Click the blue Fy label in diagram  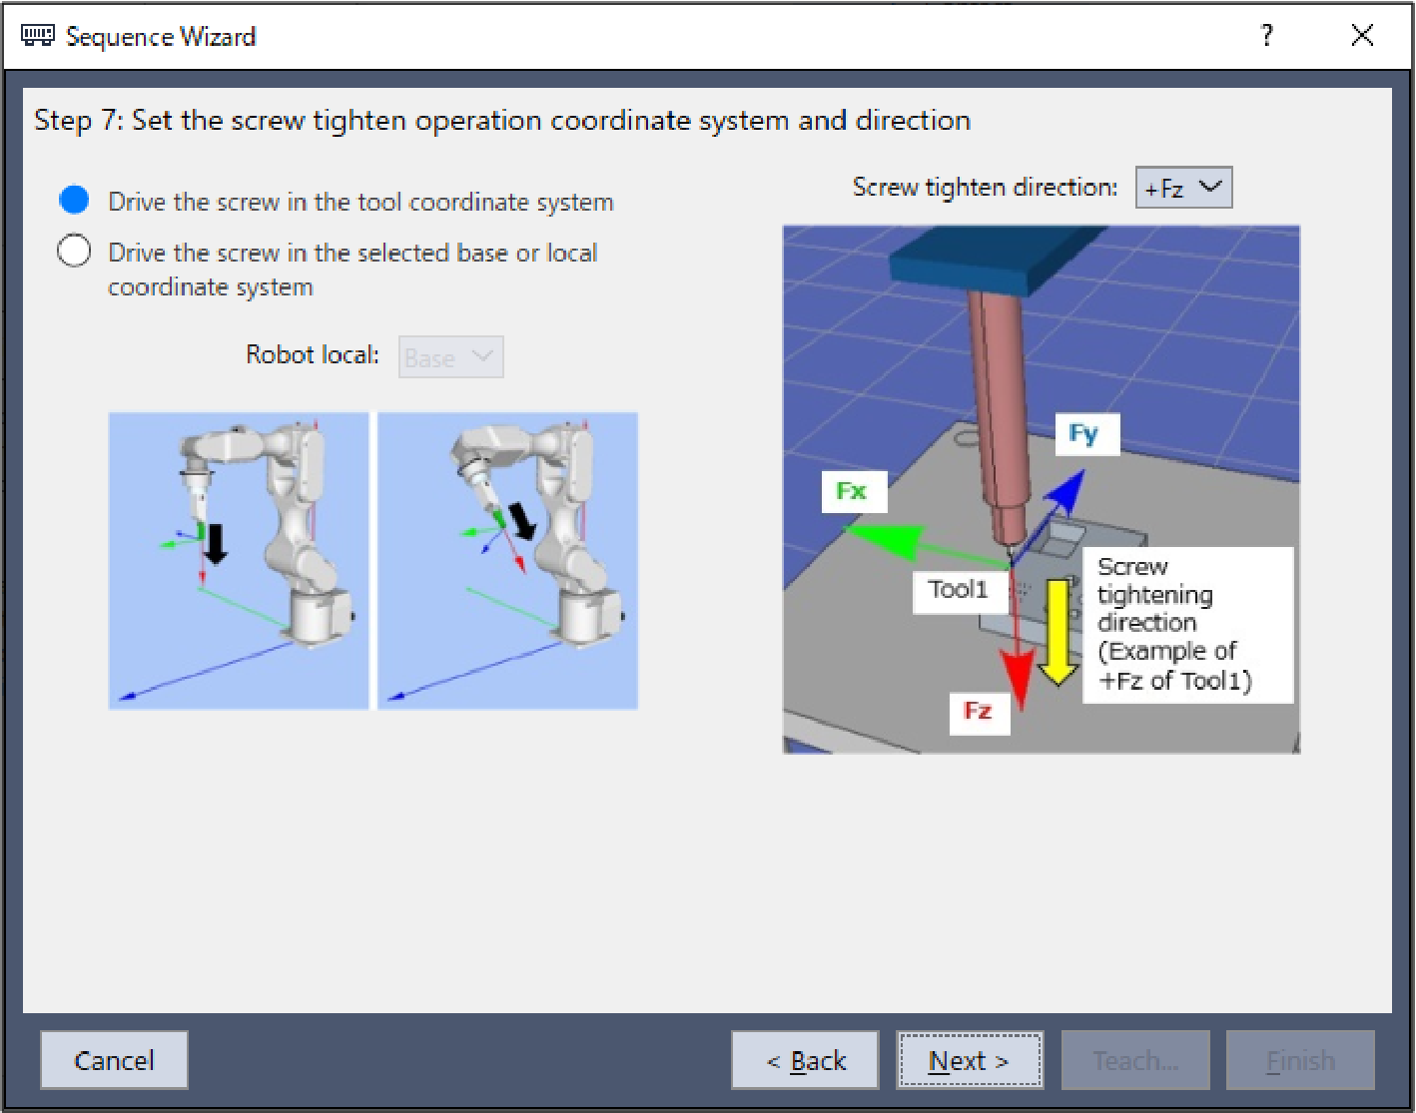click(1084, 434)
